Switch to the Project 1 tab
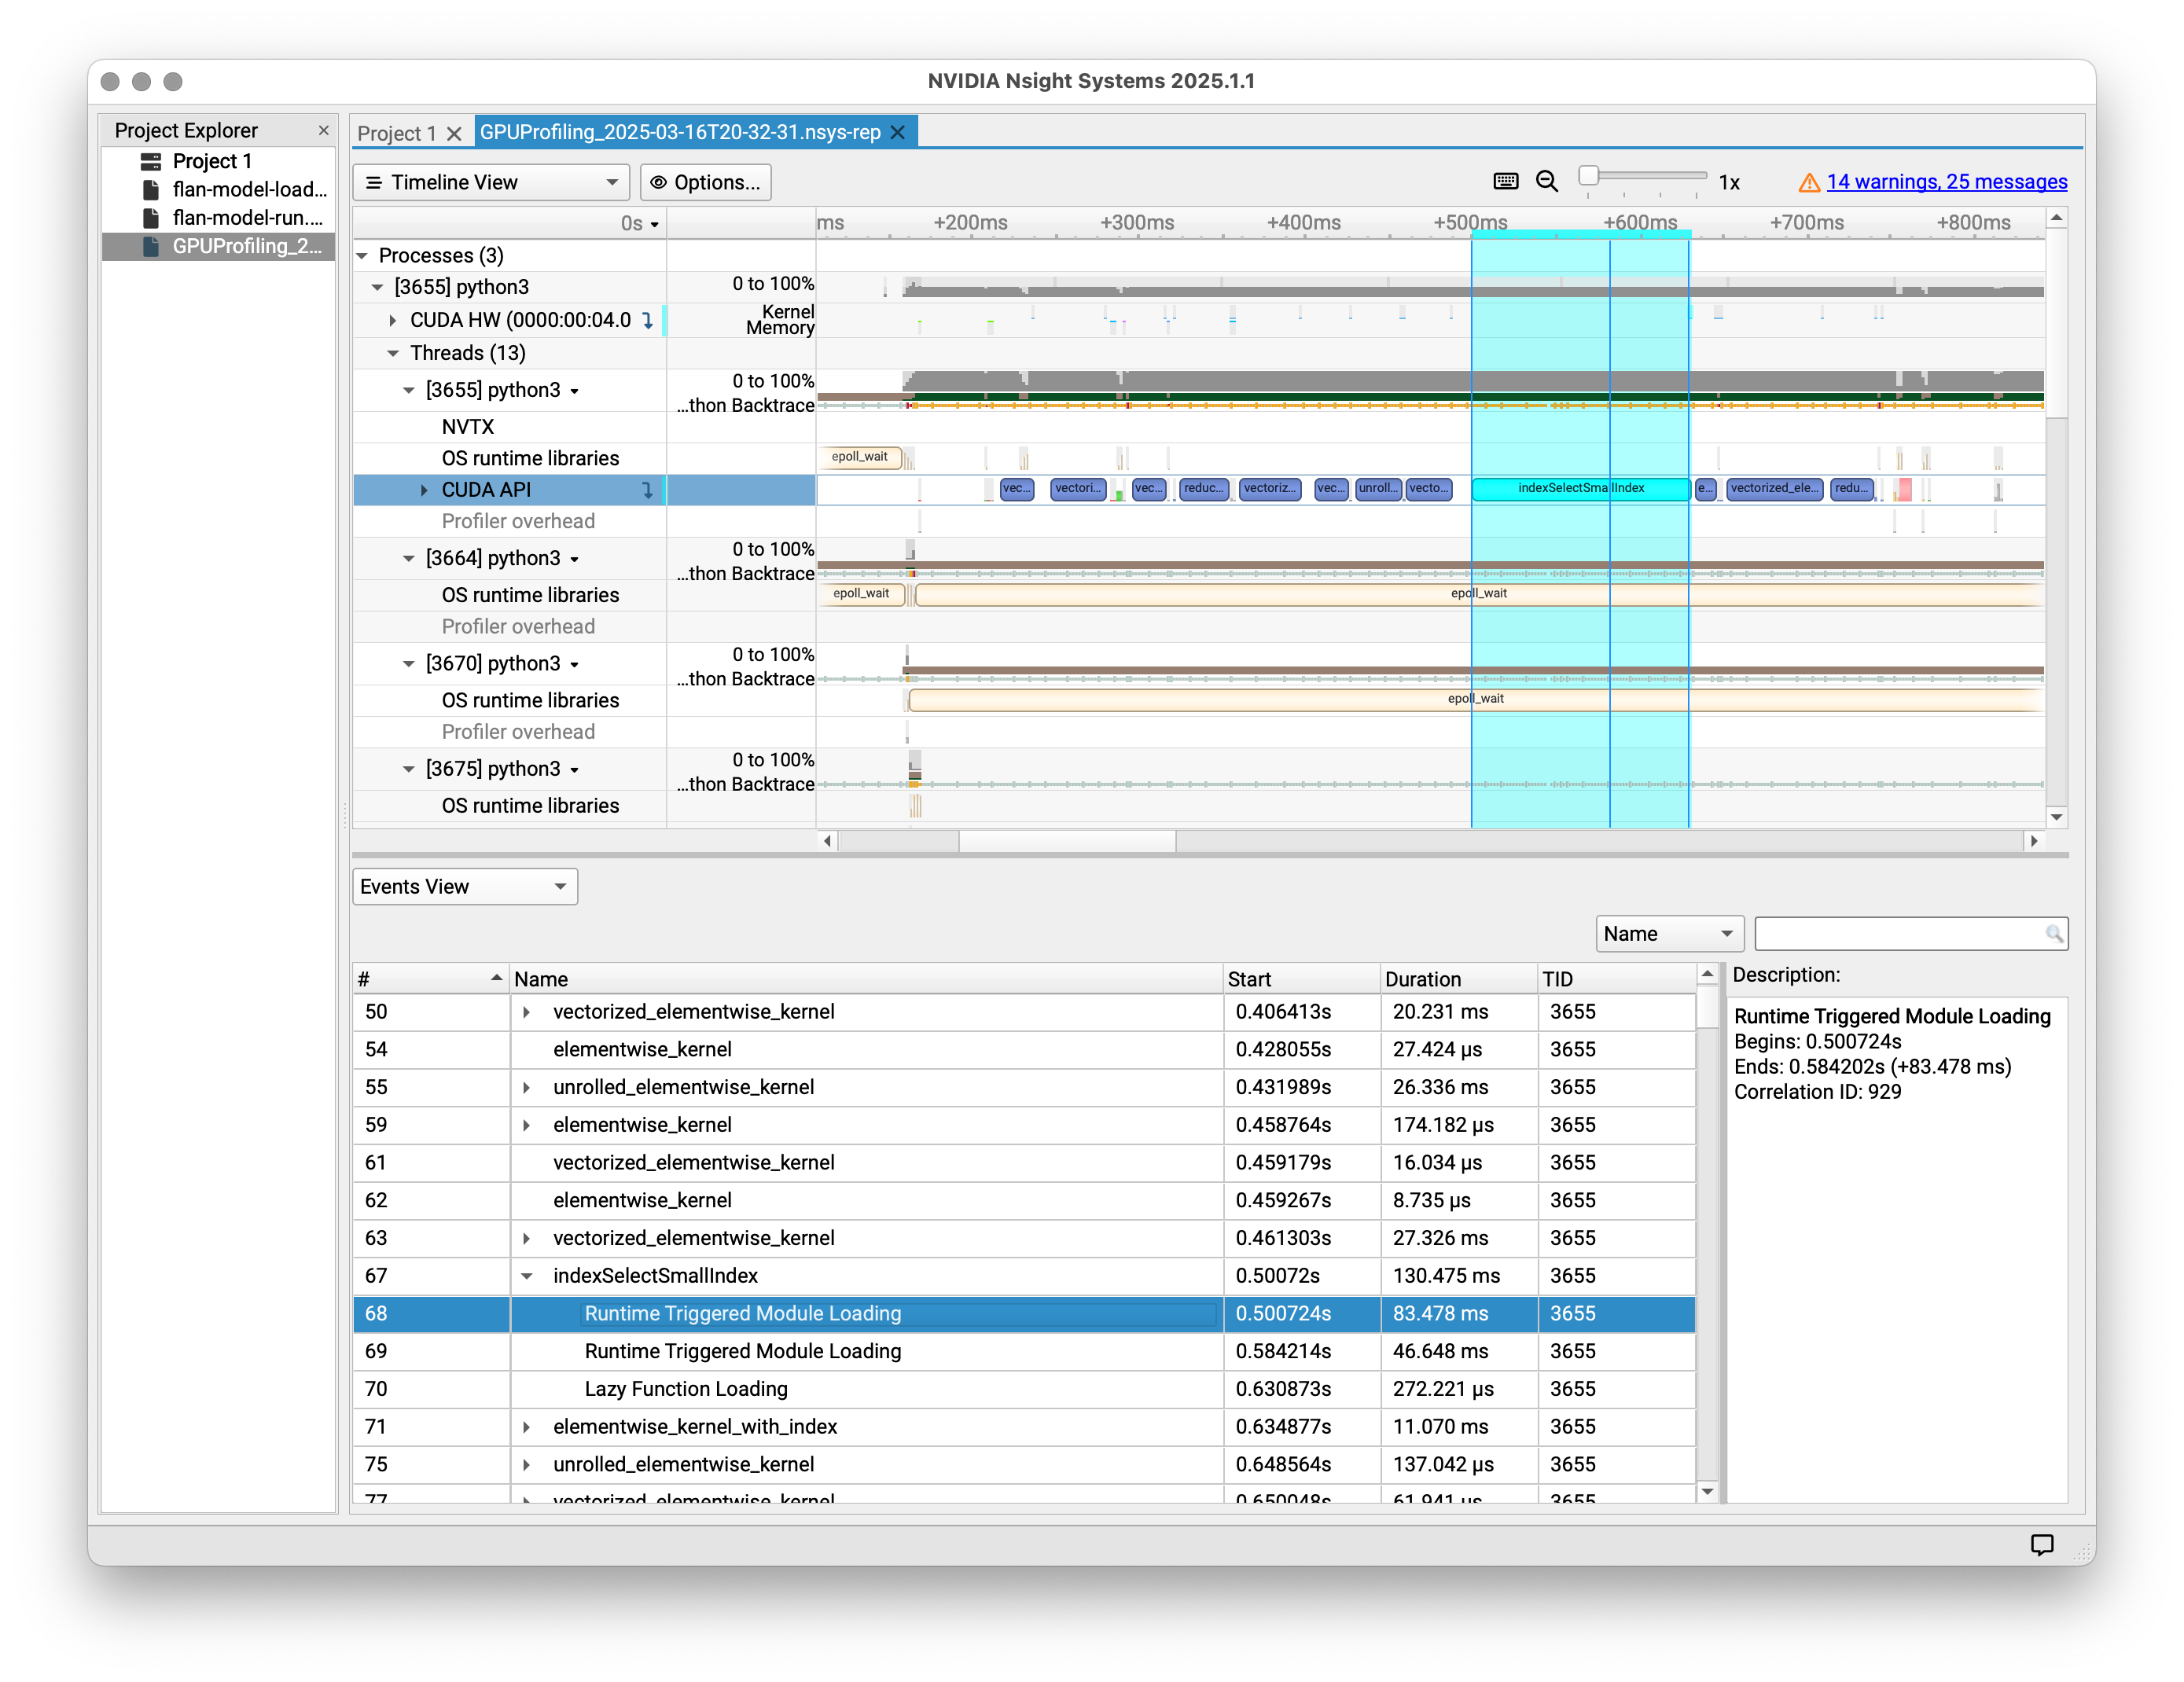 pos(397,133)
